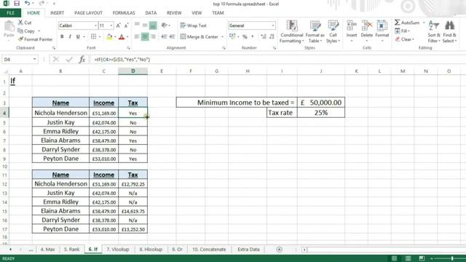The image size is (466, 262).
Task: Click the AutoSum sigma icon
Action: pyautogui.click(x=398, y=23)
